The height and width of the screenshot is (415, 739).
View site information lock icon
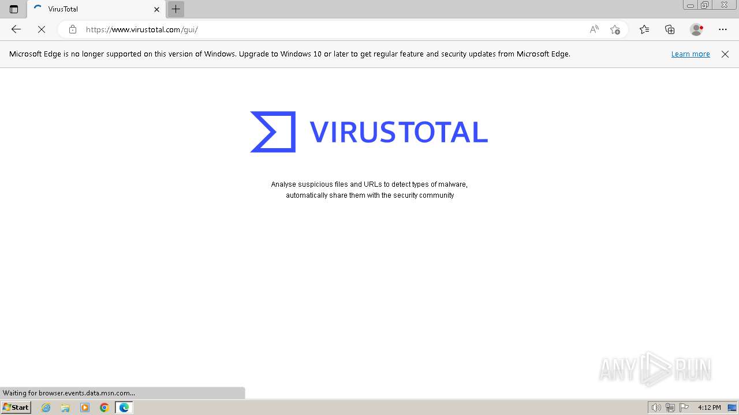pos(72,29)
